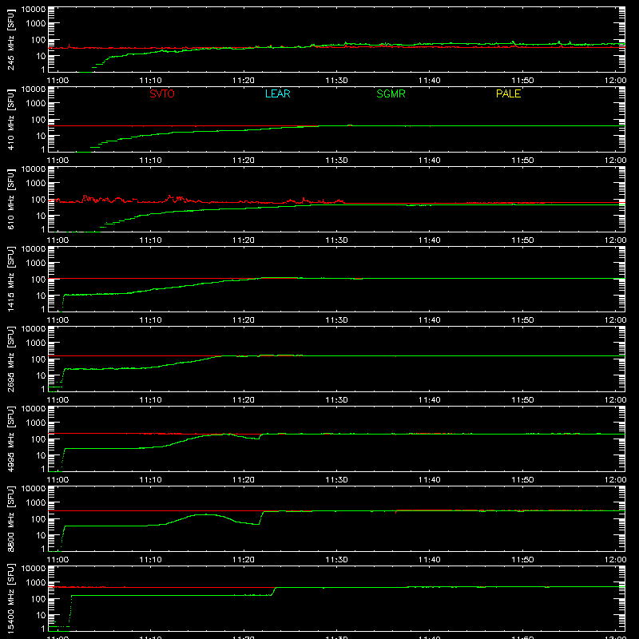Screen dimensions: 639x639
Task: Select the 2695 MHz [SFU] axis label
Action: coord(11,359)
